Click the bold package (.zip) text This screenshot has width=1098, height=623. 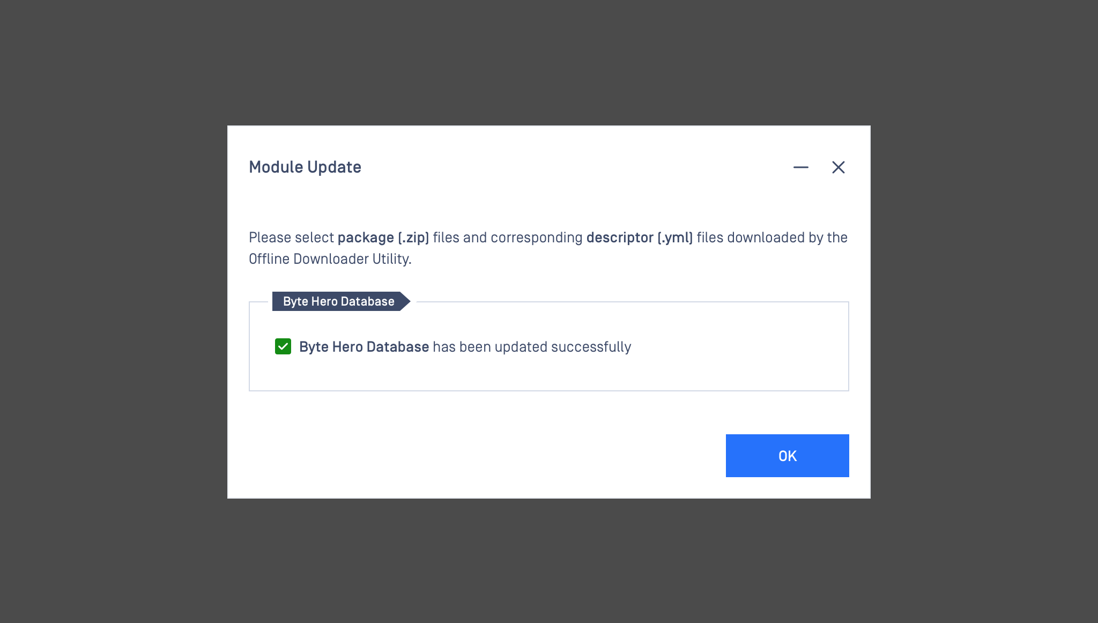[x=383, y=238]
